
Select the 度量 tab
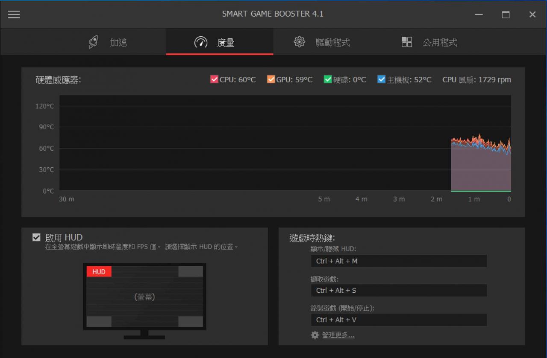pos(220,42)
